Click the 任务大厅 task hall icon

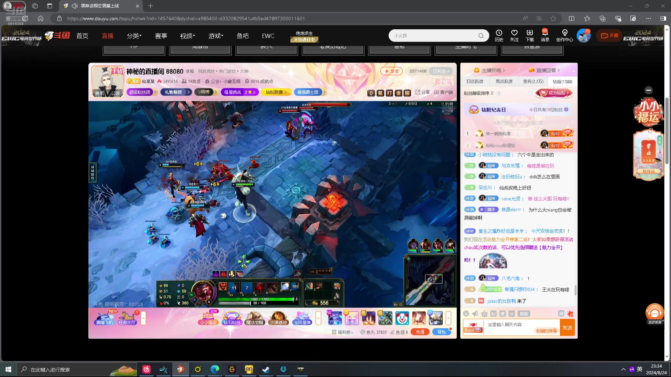[x=127, y=318]
